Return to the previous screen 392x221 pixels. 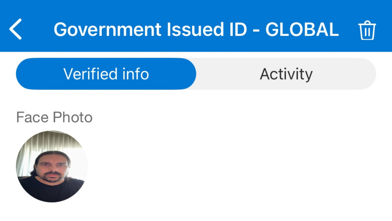pos(16,30)
